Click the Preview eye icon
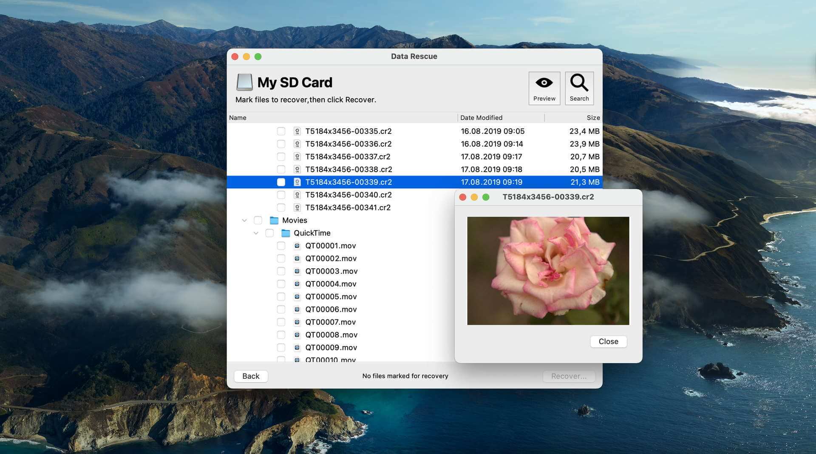The image size is (816, 454). [x=544, y=83]
